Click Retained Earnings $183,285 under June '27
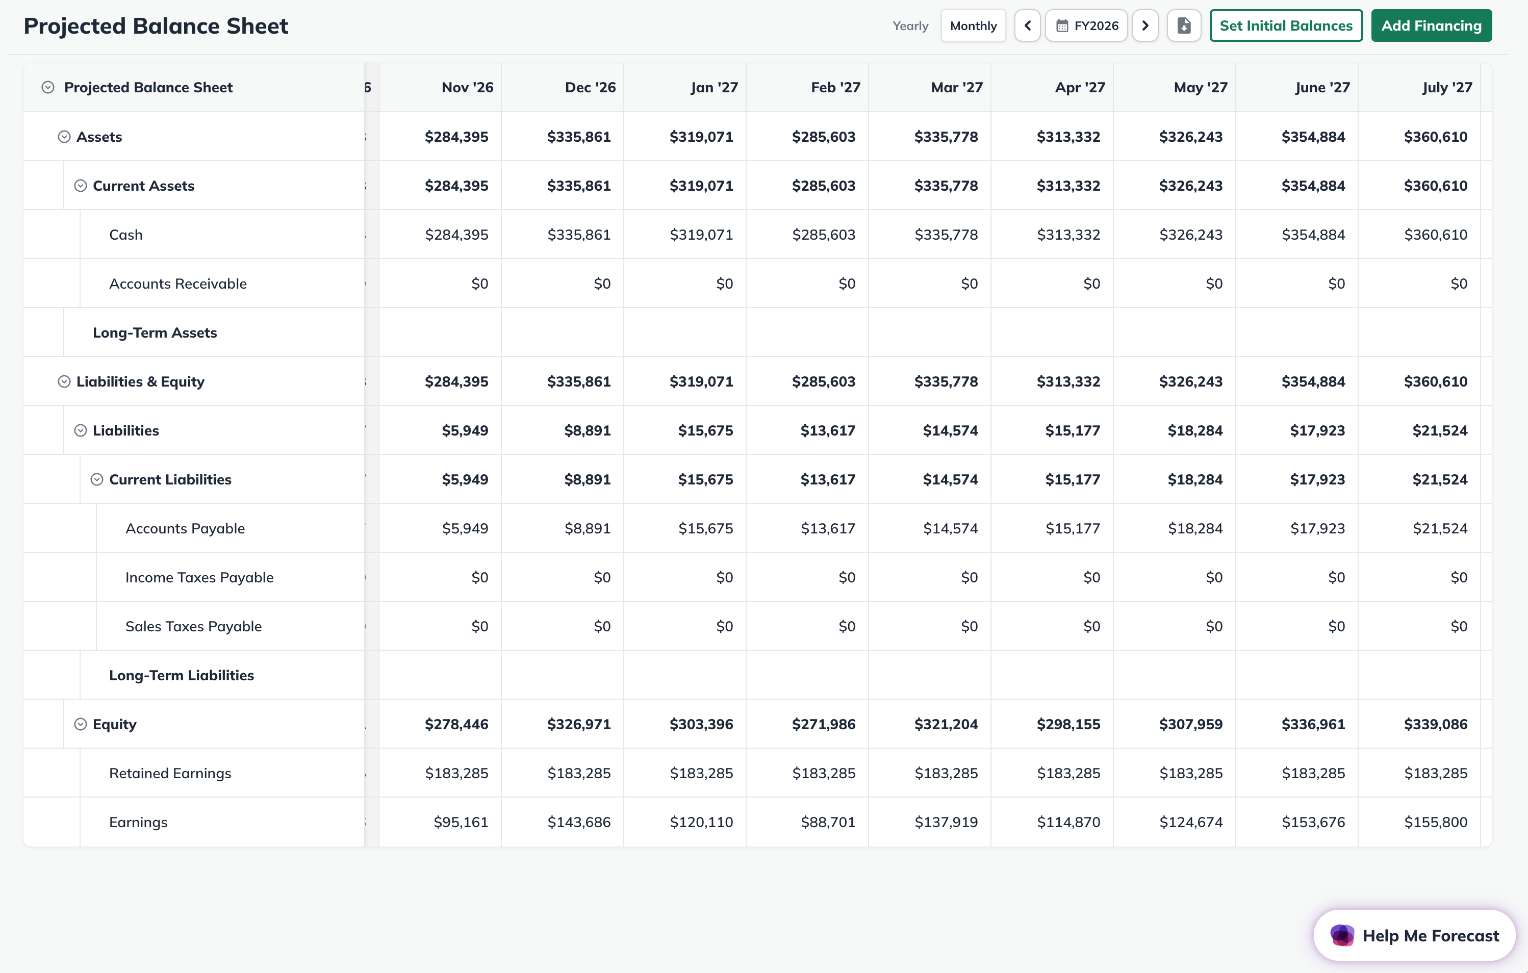Screen dimensions: 1528x973 point(1313,773)
